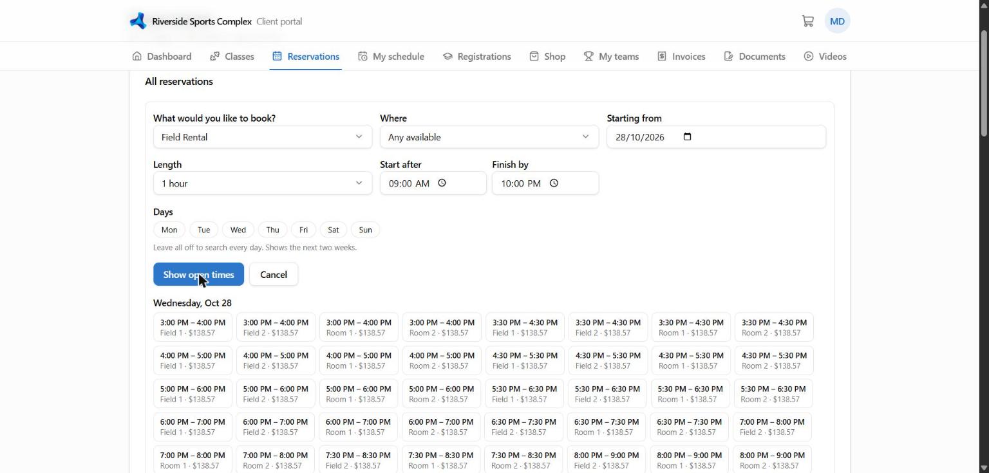Select the Reservations tab
The width and height of the screenshot is (989, 473).
(305, 57)
